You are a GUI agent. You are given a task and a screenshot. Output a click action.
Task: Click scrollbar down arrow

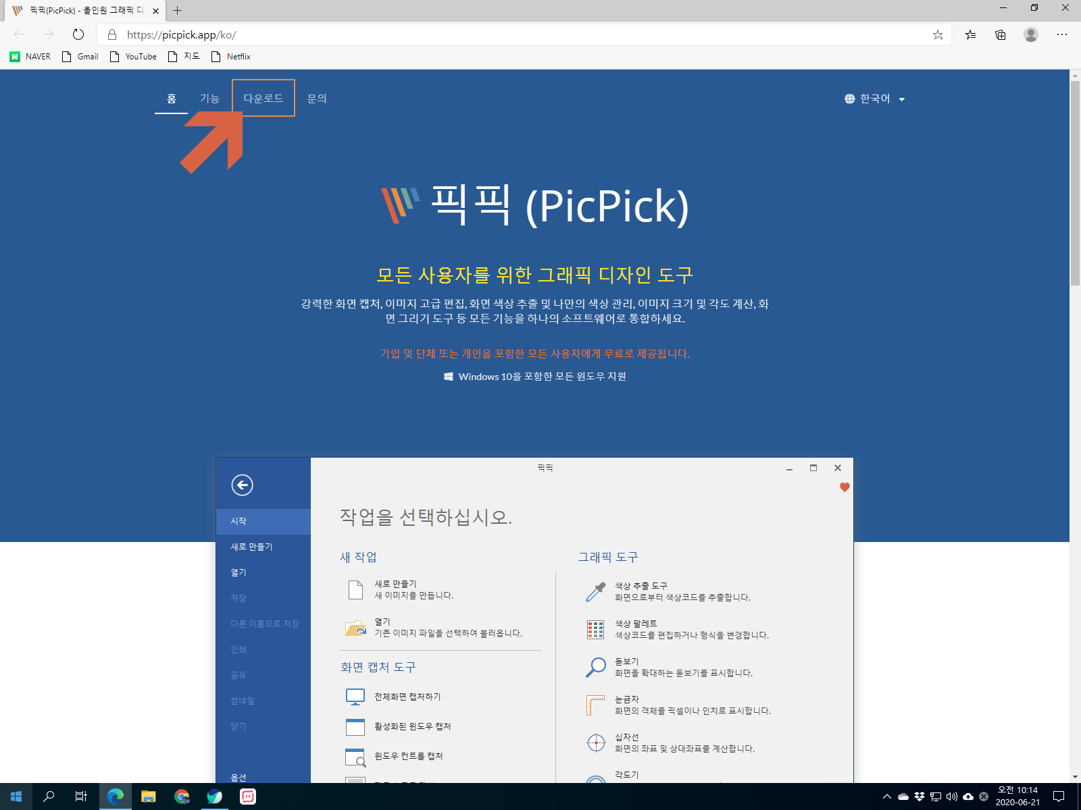click(x=1075, y=777)
